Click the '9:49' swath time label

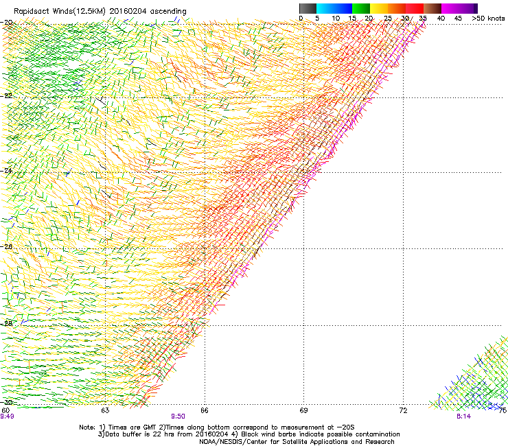[x=7, y=416]
